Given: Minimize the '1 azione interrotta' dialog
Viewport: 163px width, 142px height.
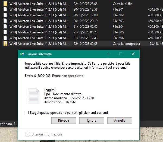Looking at the screenshot, I should (108, 54).
